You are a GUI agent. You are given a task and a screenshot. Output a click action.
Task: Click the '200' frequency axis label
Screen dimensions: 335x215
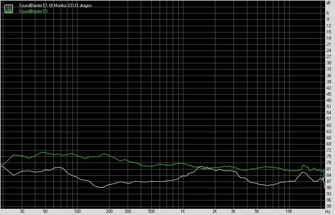pyautogui.click(x=109, y=211)
